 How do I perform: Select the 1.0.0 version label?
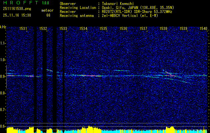click(x=45, y=3)
